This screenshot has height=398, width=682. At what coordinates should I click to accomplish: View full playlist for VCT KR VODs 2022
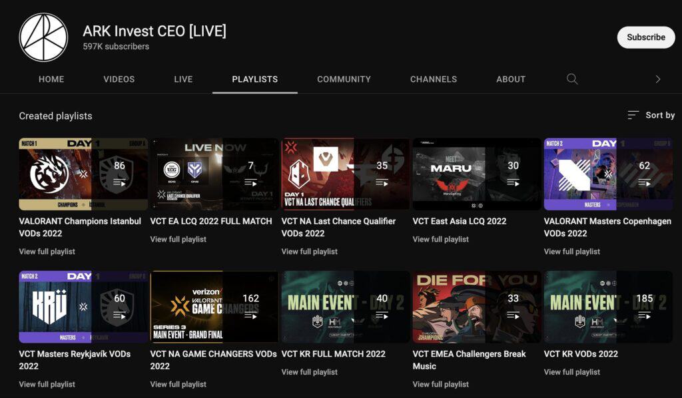tap(572, 372)
